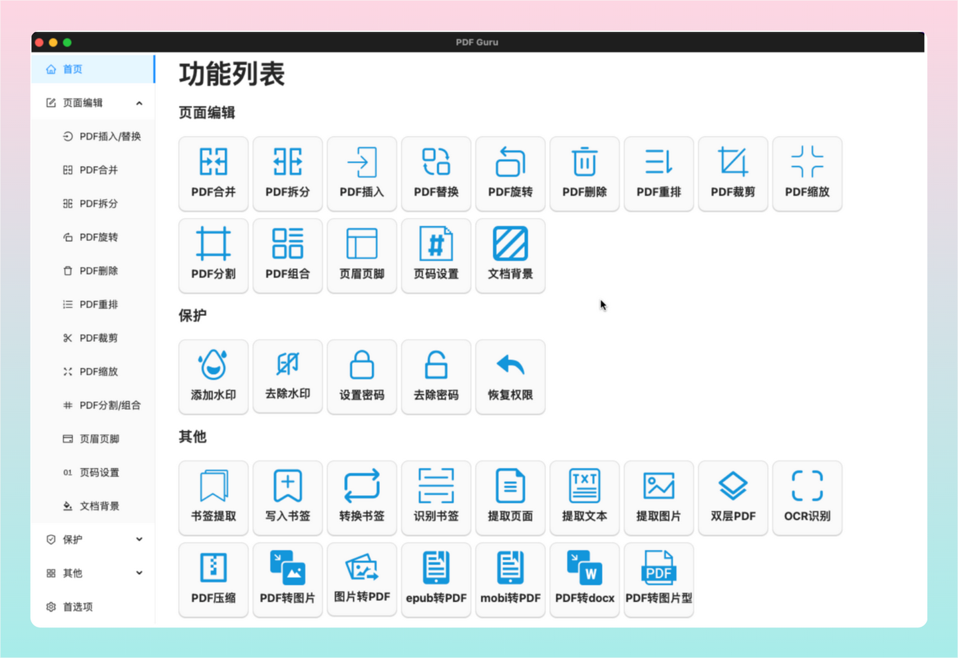Screen dimensions: 958x658
Task: Open the 双层PDF tool card
Action: 733,498
